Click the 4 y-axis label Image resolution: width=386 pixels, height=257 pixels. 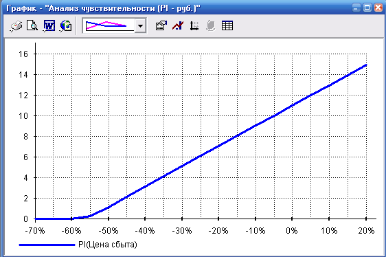tap(25, 178)
